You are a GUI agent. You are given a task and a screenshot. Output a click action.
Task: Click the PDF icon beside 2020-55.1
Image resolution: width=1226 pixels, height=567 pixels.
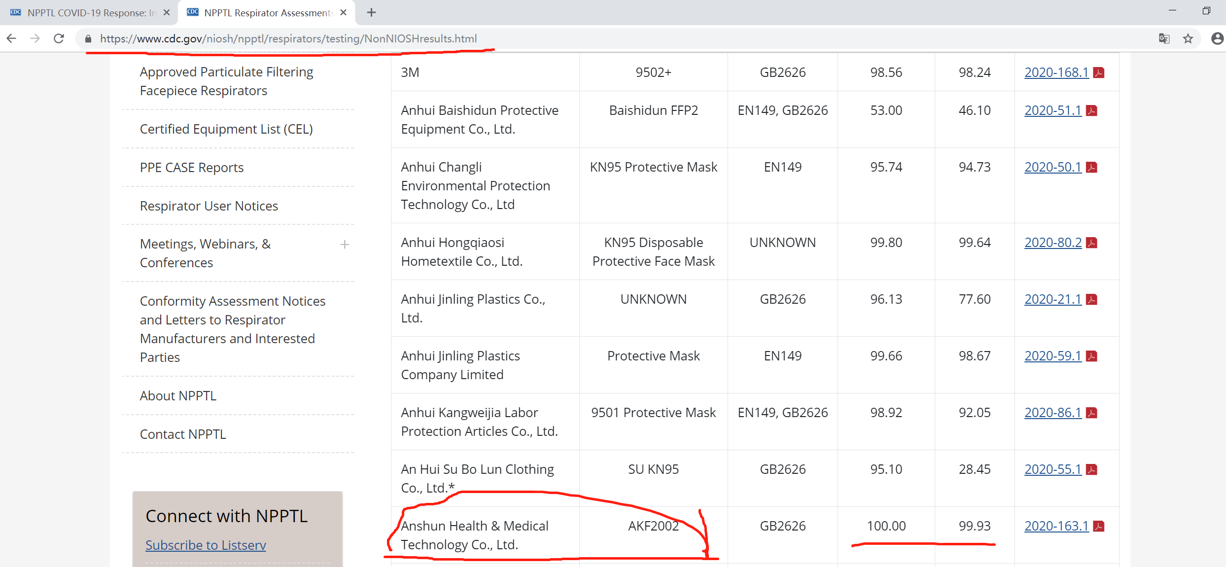click(1092, 470)
